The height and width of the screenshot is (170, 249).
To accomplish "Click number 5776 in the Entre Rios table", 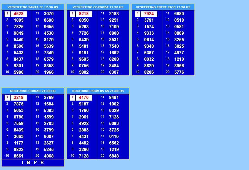I will point(179,72).
